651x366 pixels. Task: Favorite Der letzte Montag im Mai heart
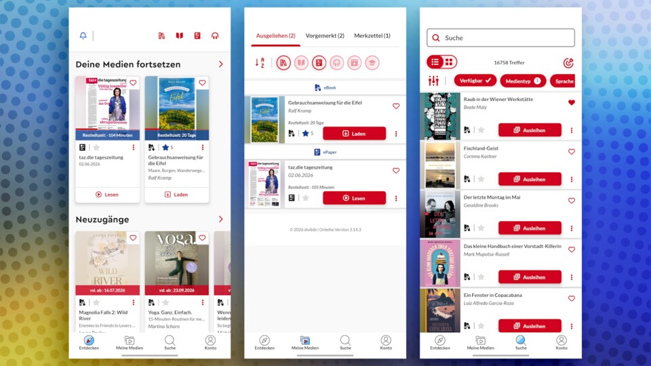tap(572, 201)
